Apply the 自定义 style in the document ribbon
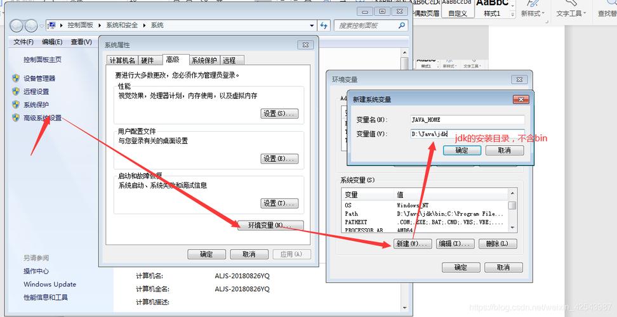The height and width of the screenshot is (317, 617). pyautogui.click(x=457, y=9)
